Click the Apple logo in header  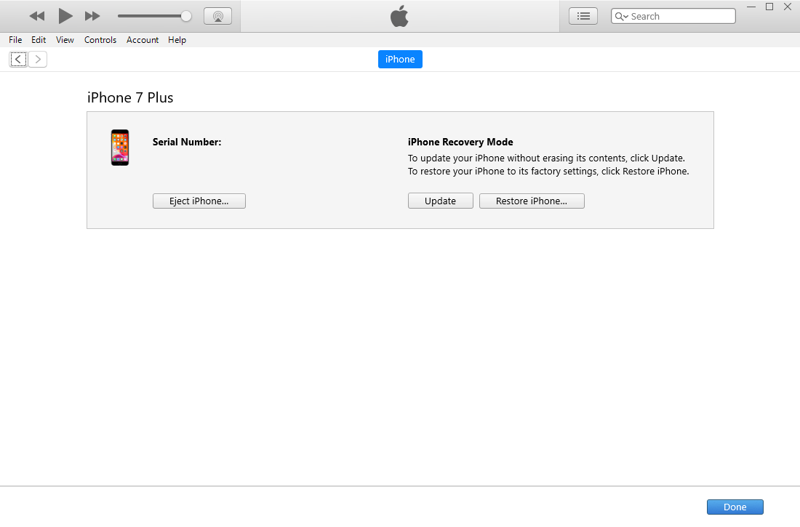(x=399, y=16)
